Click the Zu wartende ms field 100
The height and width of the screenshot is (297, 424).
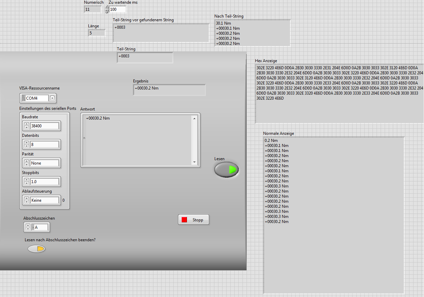click(117, 9)
